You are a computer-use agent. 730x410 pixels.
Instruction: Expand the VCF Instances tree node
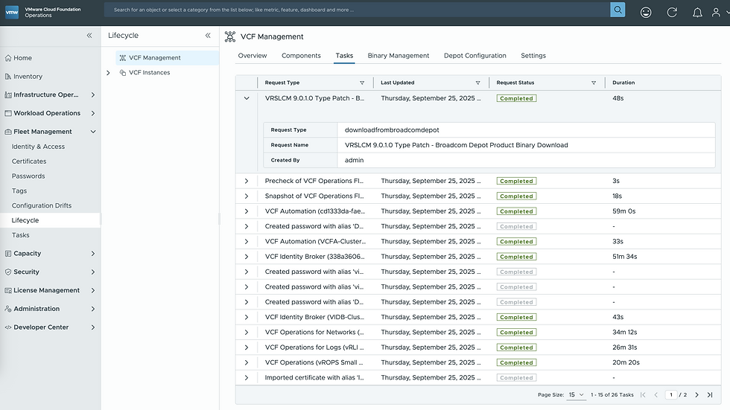coord(109,73)
